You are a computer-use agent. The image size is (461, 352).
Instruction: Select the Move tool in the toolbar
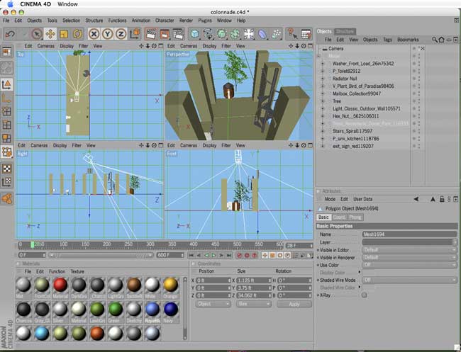[x=50, y=33]
